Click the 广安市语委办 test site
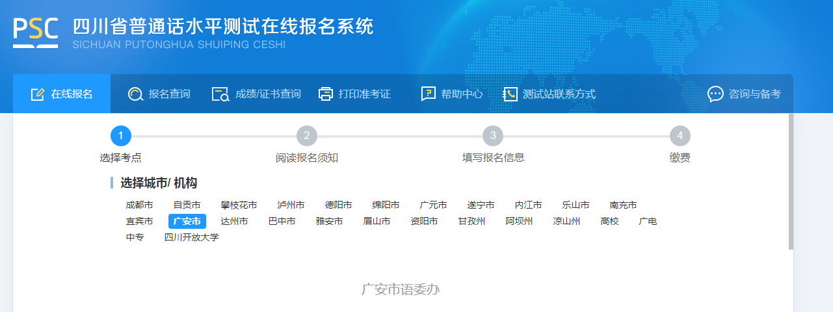 (x=401, y=289)
